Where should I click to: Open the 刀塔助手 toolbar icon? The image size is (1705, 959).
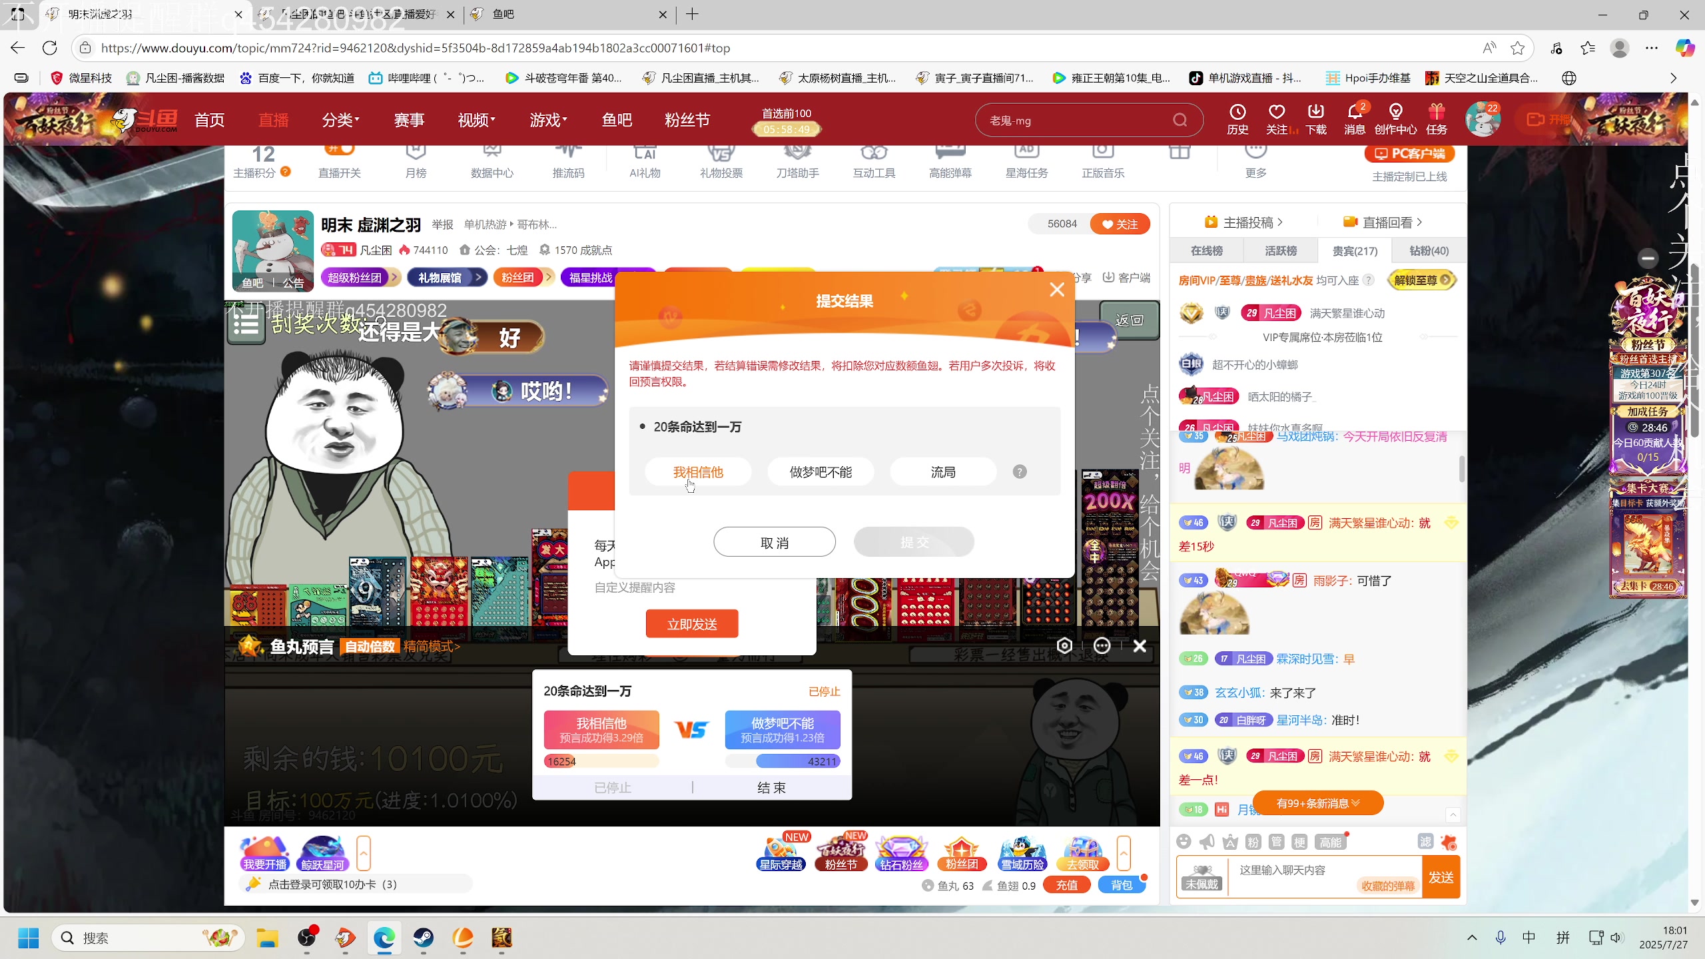click(x=797, y=162)
